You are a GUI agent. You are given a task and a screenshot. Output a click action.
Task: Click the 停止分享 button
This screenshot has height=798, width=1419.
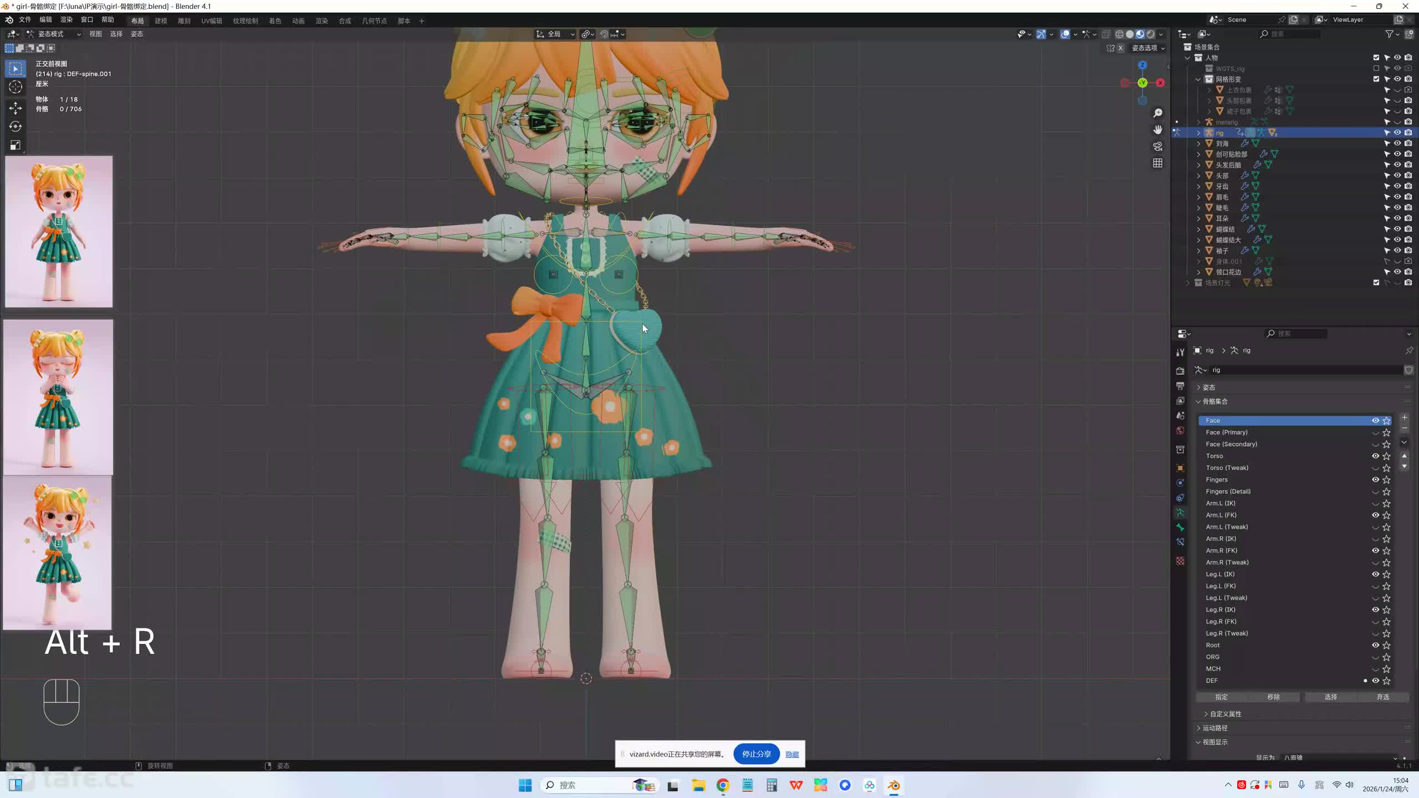pos(756,754)
